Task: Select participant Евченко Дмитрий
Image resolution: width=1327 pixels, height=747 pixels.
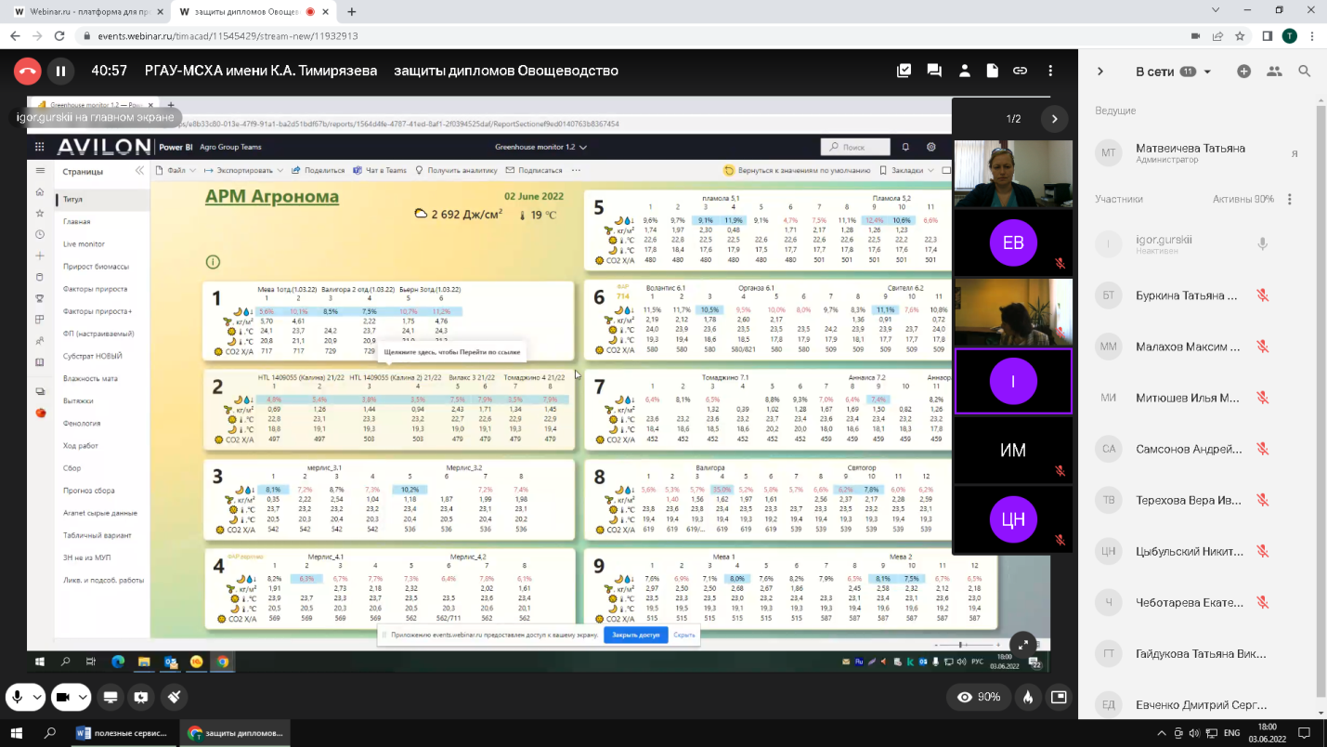Action: click(x=1198, y=705)
